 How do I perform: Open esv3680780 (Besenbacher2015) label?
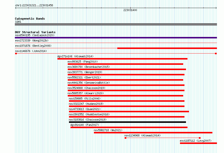point(89,67)
